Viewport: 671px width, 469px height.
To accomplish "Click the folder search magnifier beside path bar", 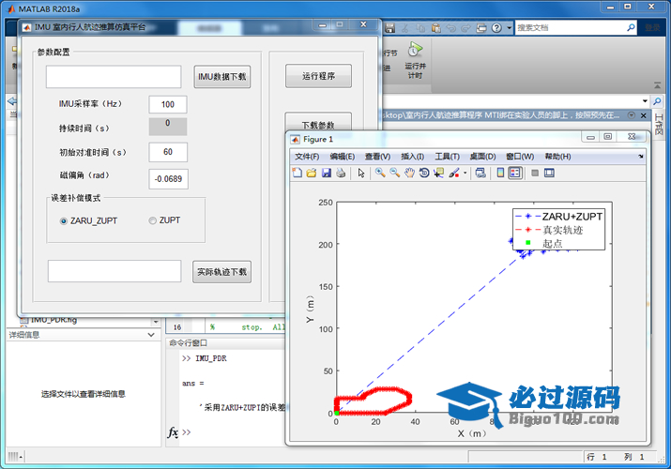I will [657, 101].
